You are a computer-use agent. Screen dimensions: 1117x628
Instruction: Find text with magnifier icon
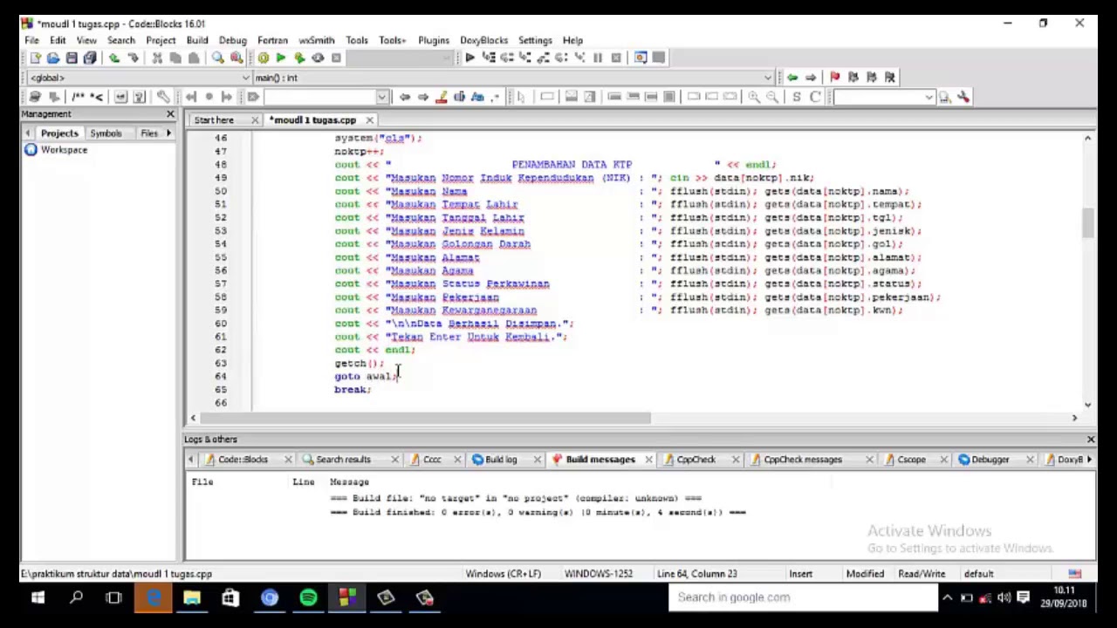(x=217, y=58)
